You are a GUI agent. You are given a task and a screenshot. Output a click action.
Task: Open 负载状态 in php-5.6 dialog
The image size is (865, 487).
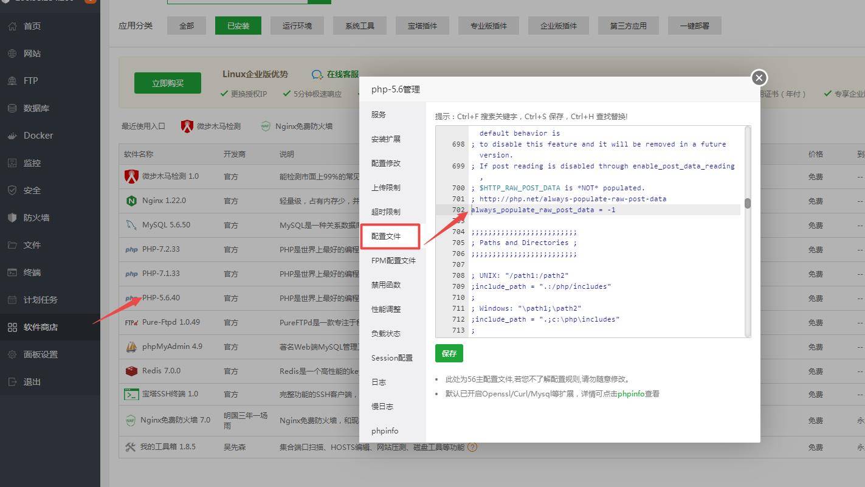tap(393, 333)
